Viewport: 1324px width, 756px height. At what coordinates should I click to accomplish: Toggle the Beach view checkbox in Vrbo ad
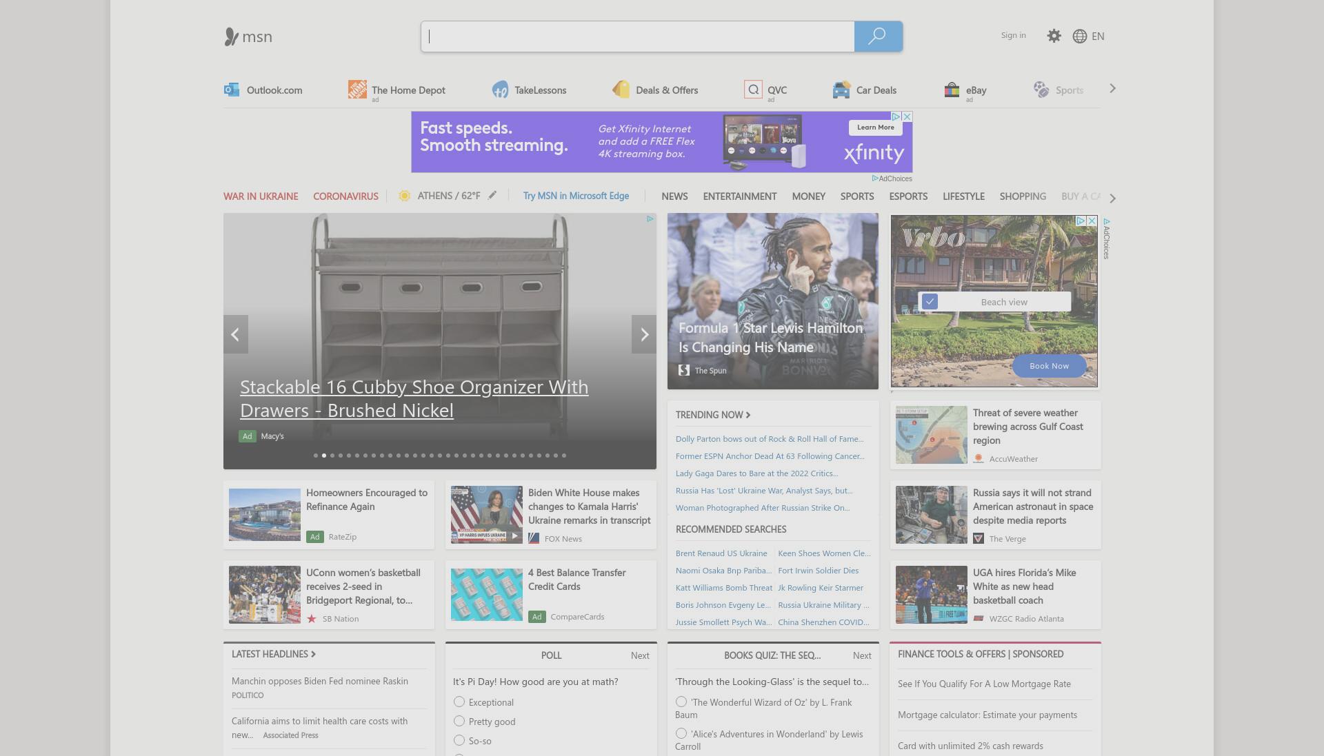pos(930,301)
